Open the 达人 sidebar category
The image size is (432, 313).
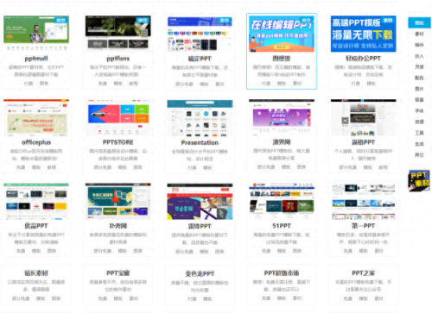(x=419, y=56)
